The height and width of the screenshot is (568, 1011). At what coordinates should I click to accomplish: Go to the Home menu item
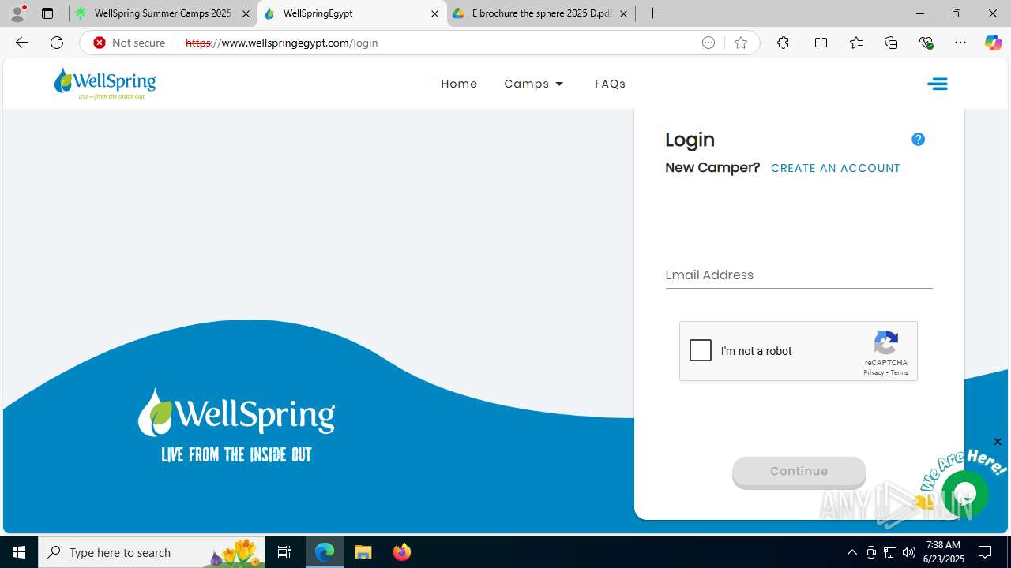pyautogui.click(x=459, y=84)
